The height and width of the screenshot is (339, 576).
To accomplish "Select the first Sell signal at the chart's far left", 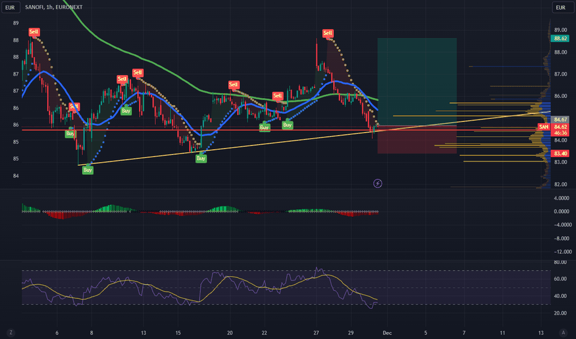I will tap(34, 32).
